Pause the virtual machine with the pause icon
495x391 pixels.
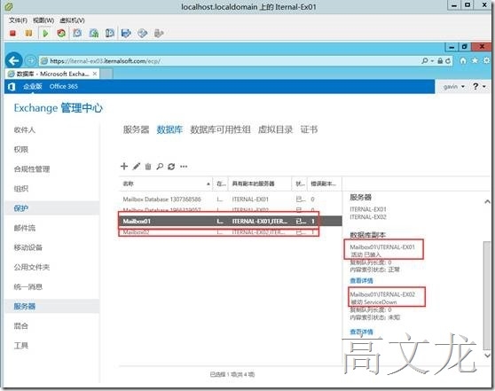pos(28,33)
